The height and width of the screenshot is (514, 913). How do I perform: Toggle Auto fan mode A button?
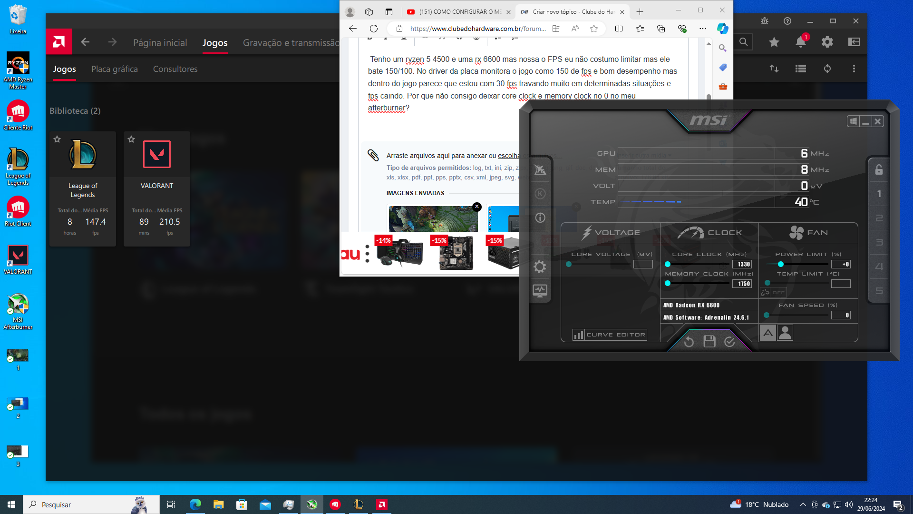(768, 333)
